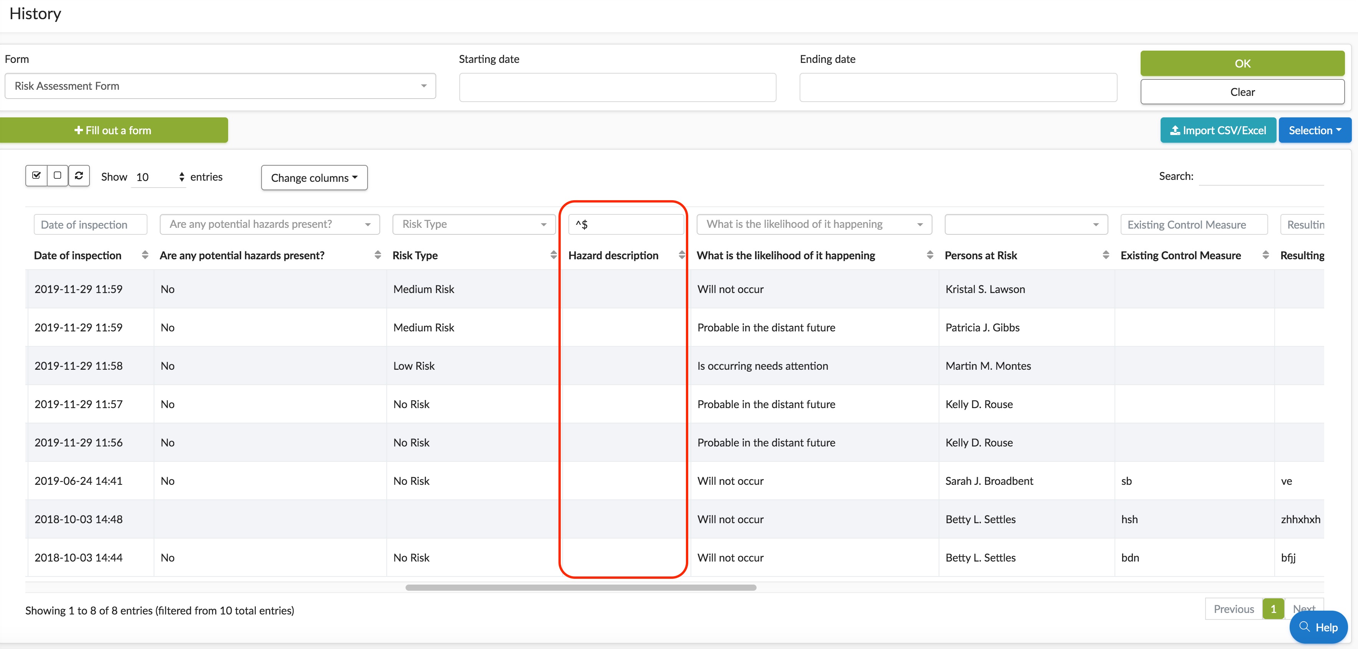Screen dimensions: 1358x649
Task: Click the zhhxhxh cell
Action: tap(1300, 519)
